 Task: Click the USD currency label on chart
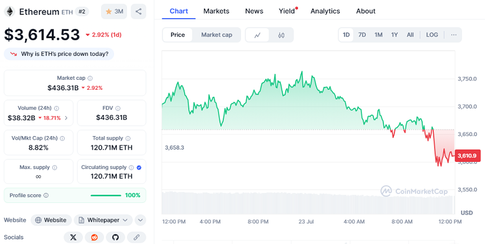pos(467,213)
